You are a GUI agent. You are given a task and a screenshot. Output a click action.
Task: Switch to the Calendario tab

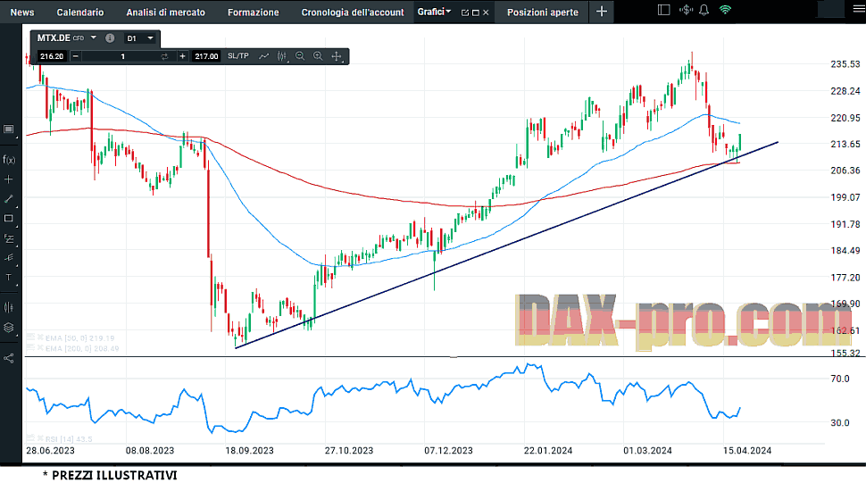coord(80,12)
